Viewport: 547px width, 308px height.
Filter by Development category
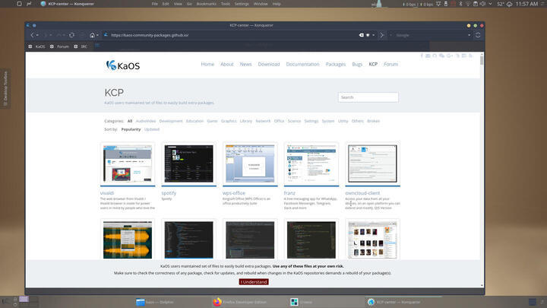click(x=171, y=121)
